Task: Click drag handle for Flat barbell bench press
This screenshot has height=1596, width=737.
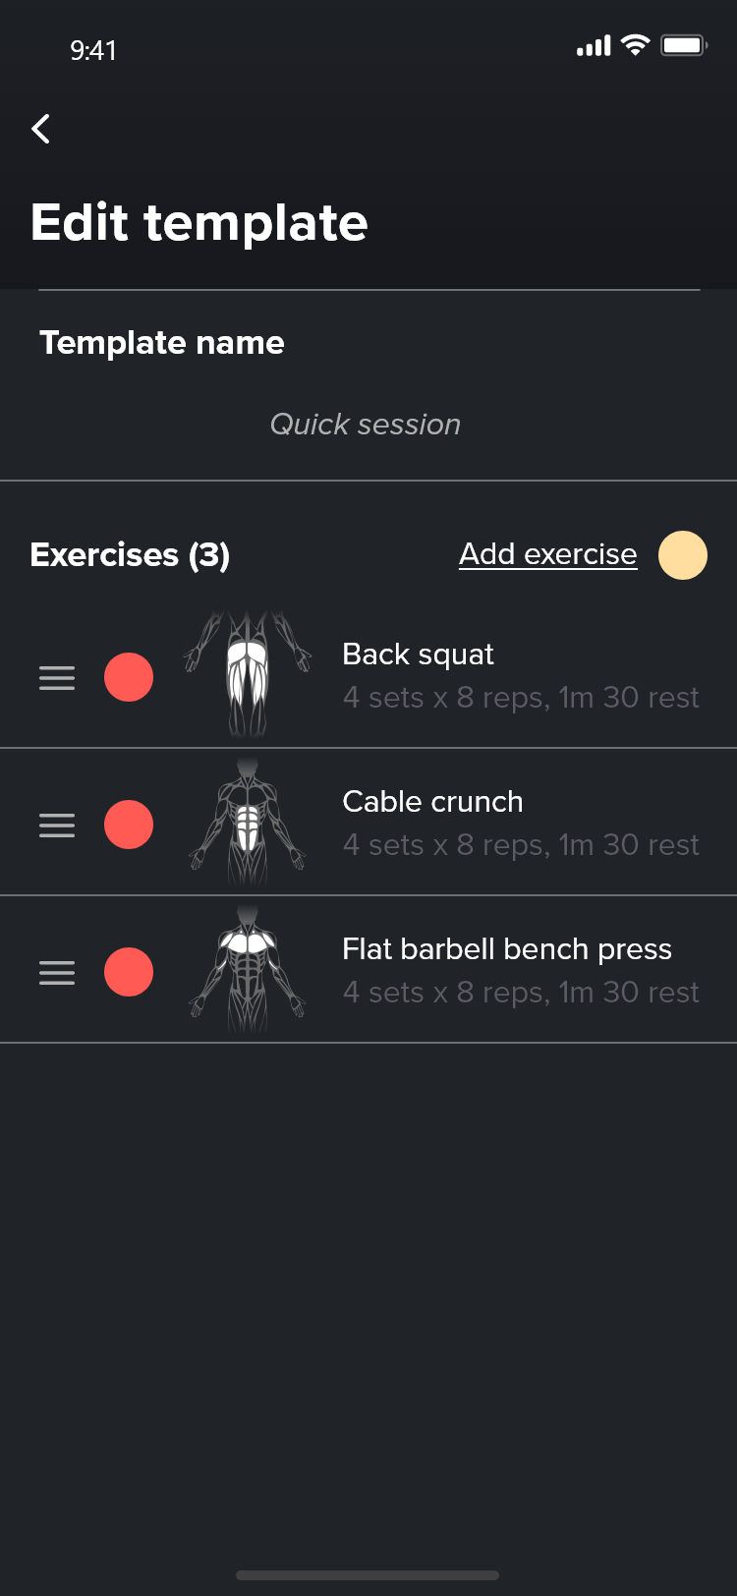Action: 57,972
